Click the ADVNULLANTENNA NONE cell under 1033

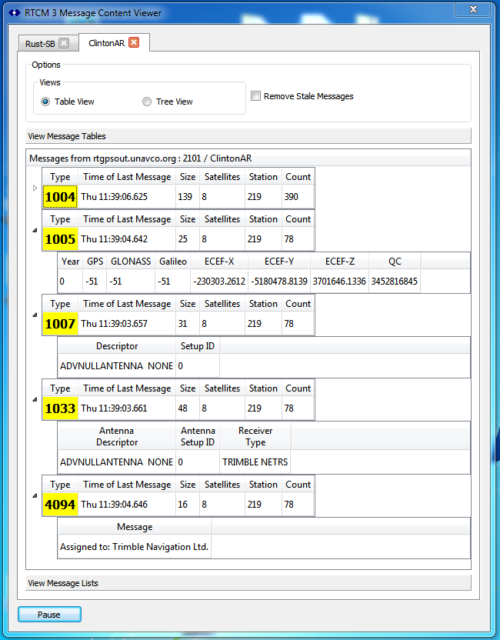117,462
